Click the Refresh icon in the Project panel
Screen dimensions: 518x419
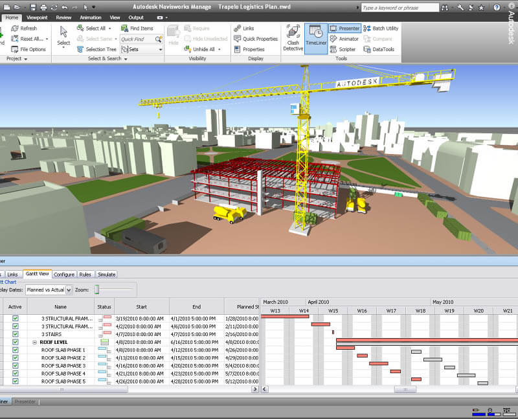(14, 28)
